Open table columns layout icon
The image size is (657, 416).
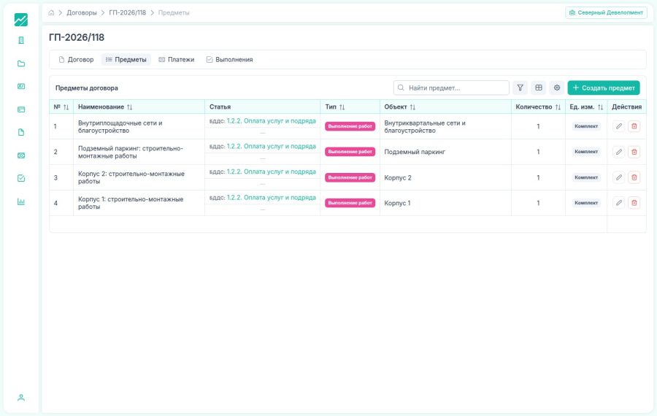click(x=539, y=88)
